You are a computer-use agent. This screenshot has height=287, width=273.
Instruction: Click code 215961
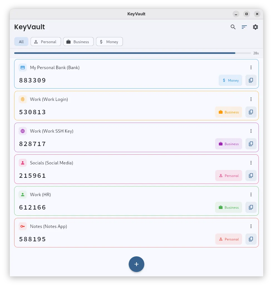tap(32, 176)
